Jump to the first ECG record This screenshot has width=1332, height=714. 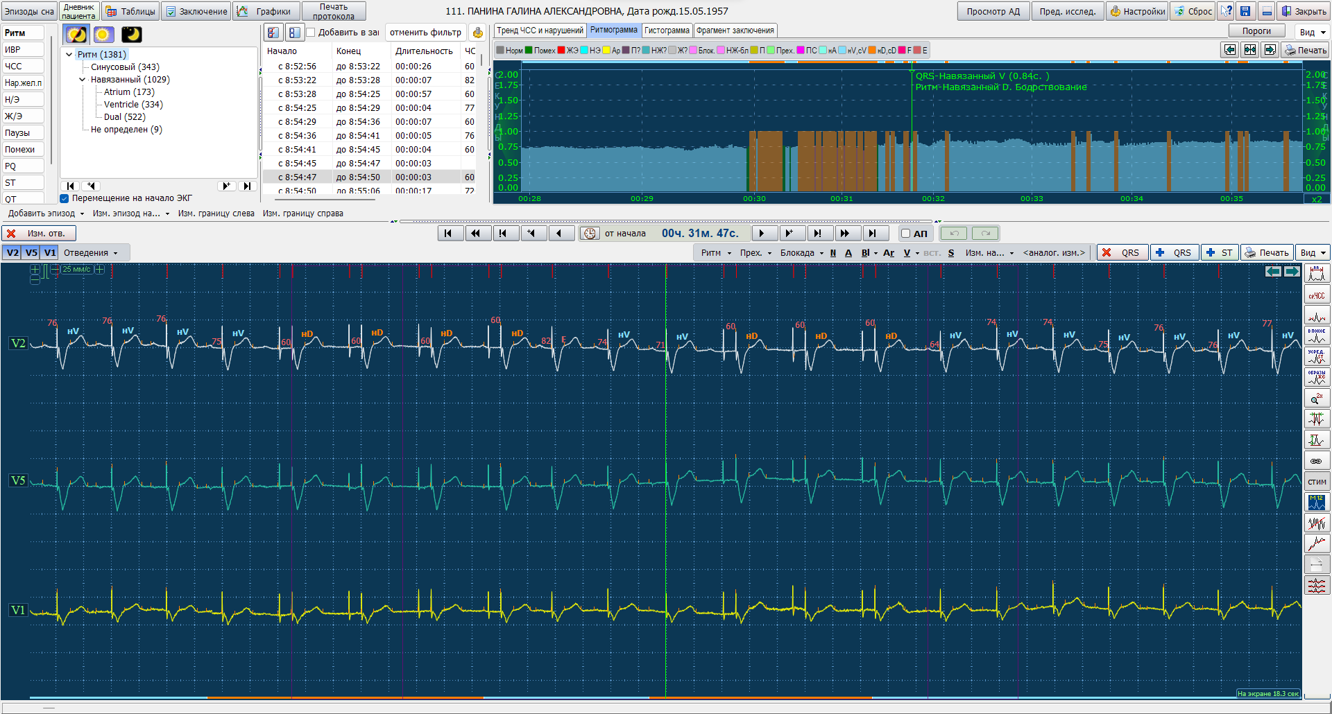(x=448, y=234)
